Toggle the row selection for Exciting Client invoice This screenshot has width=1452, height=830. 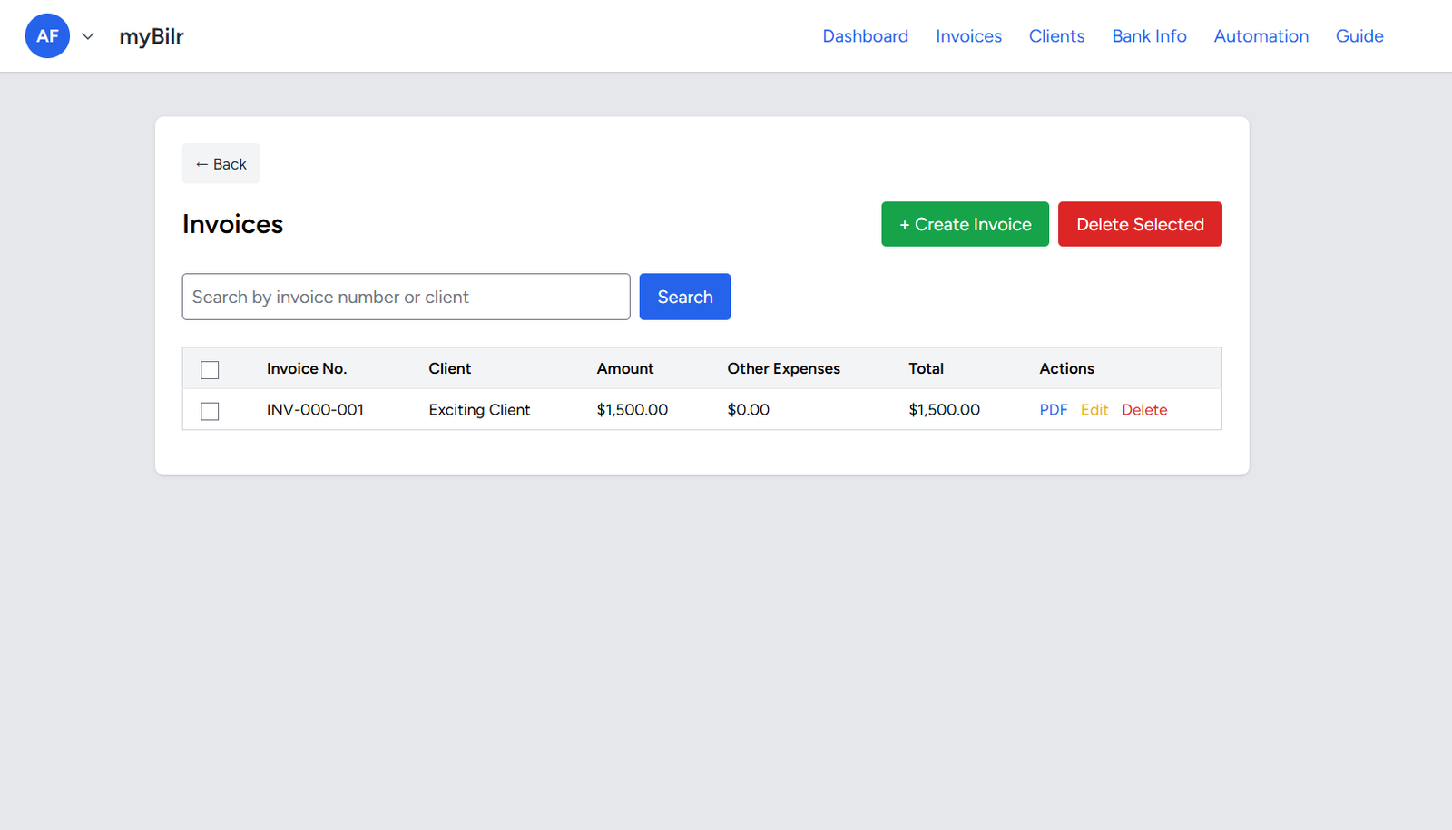tap(210, 411)
